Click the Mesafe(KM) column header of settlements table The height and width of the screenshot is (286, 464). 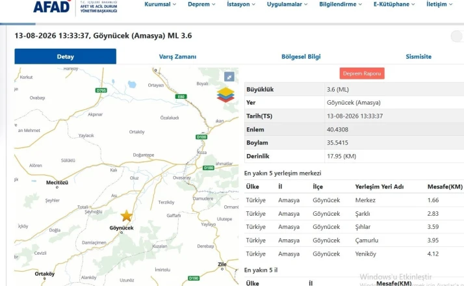click(x=445, y=187)
